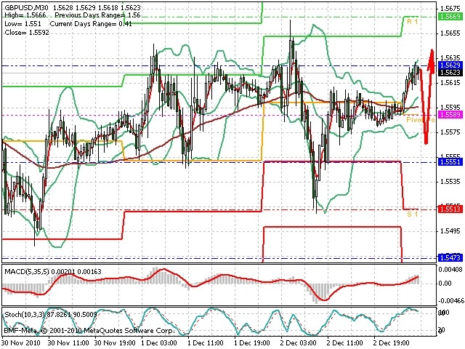Viewport: 465px width, 349px height.
Task: Click the blue 1.5629 price label
Action: [x=450, y=65]
